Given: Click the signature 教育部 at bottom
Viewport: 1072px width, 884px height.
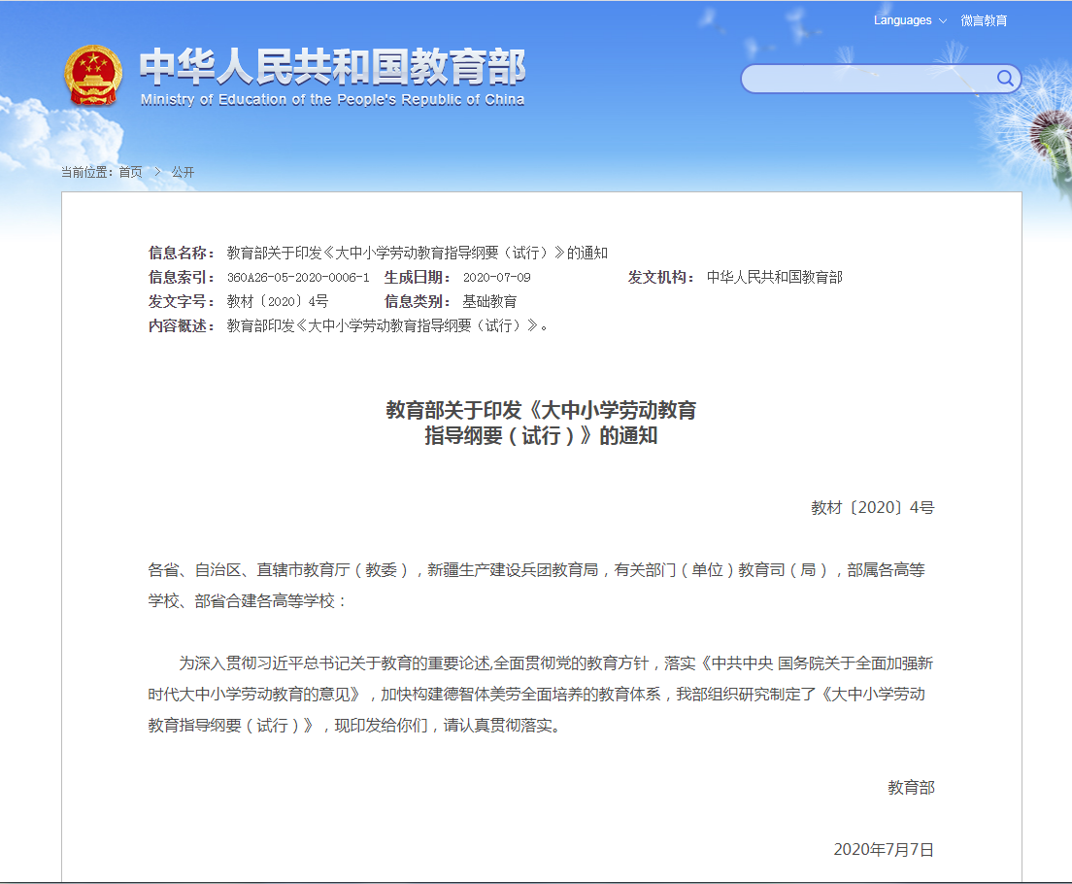Looking at the screenshot, I should tap(911, 788).
